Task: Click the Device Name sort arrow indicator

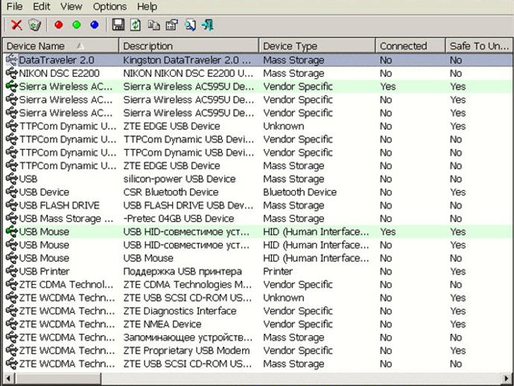Action: coord(80,46)
